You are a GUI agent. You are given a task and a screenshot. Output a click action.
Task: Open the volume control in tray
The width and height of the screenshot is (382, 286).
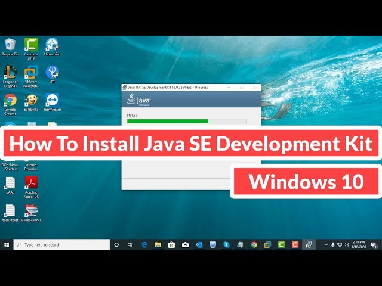point(346,245)
